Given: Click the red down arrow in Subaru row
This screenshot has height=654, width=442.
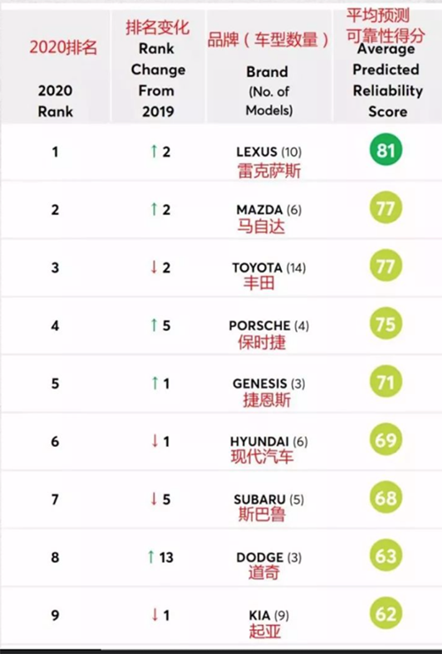Looking at the screenshot, I should click(154, 499).
